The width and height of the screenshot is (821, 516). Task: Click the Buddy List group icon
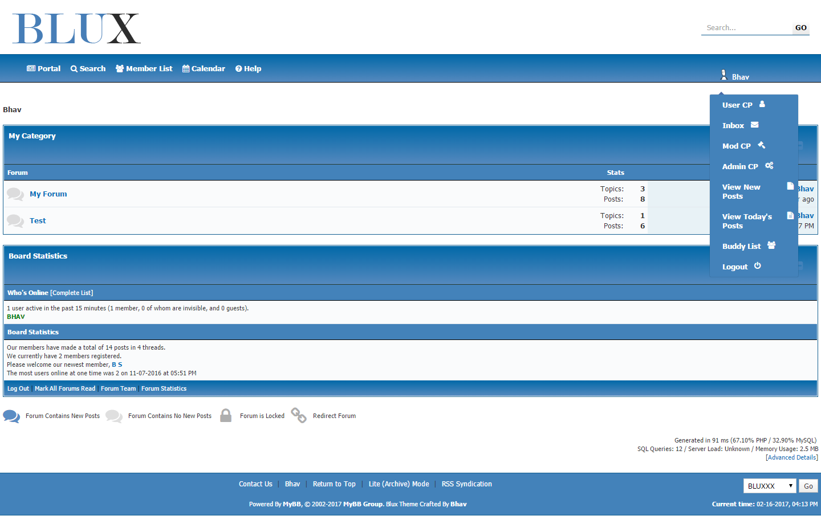(771, 245)
